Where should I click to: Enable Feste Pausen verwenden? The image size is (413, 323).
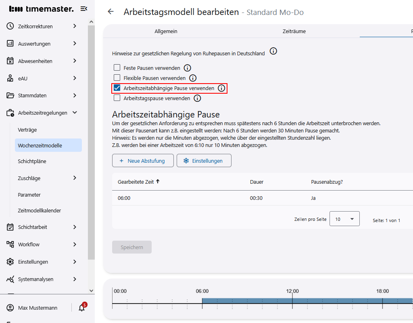[x=116, y=67]
